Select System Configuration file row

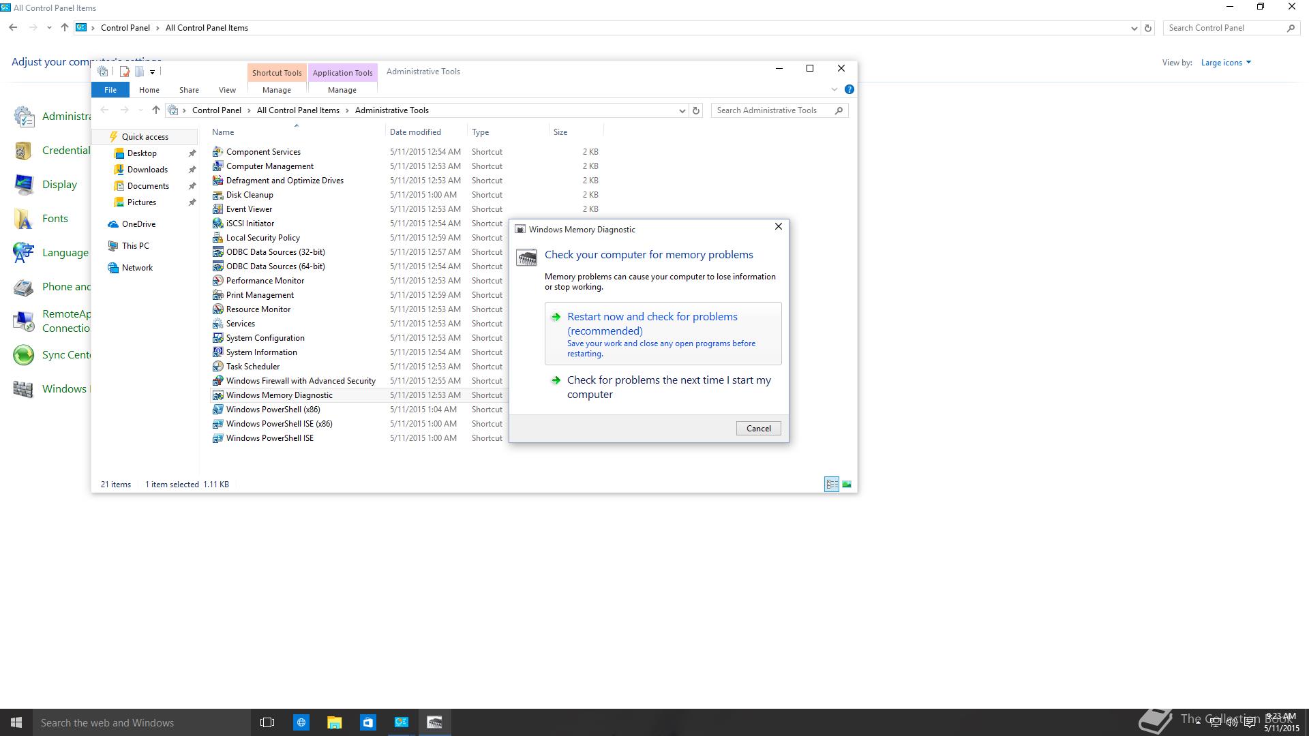pos(406,337)
